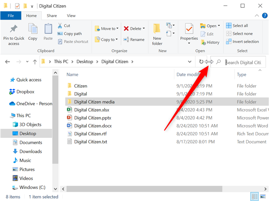Open the Copy to dropdown
269x201 pixels.
click(106, 39)
